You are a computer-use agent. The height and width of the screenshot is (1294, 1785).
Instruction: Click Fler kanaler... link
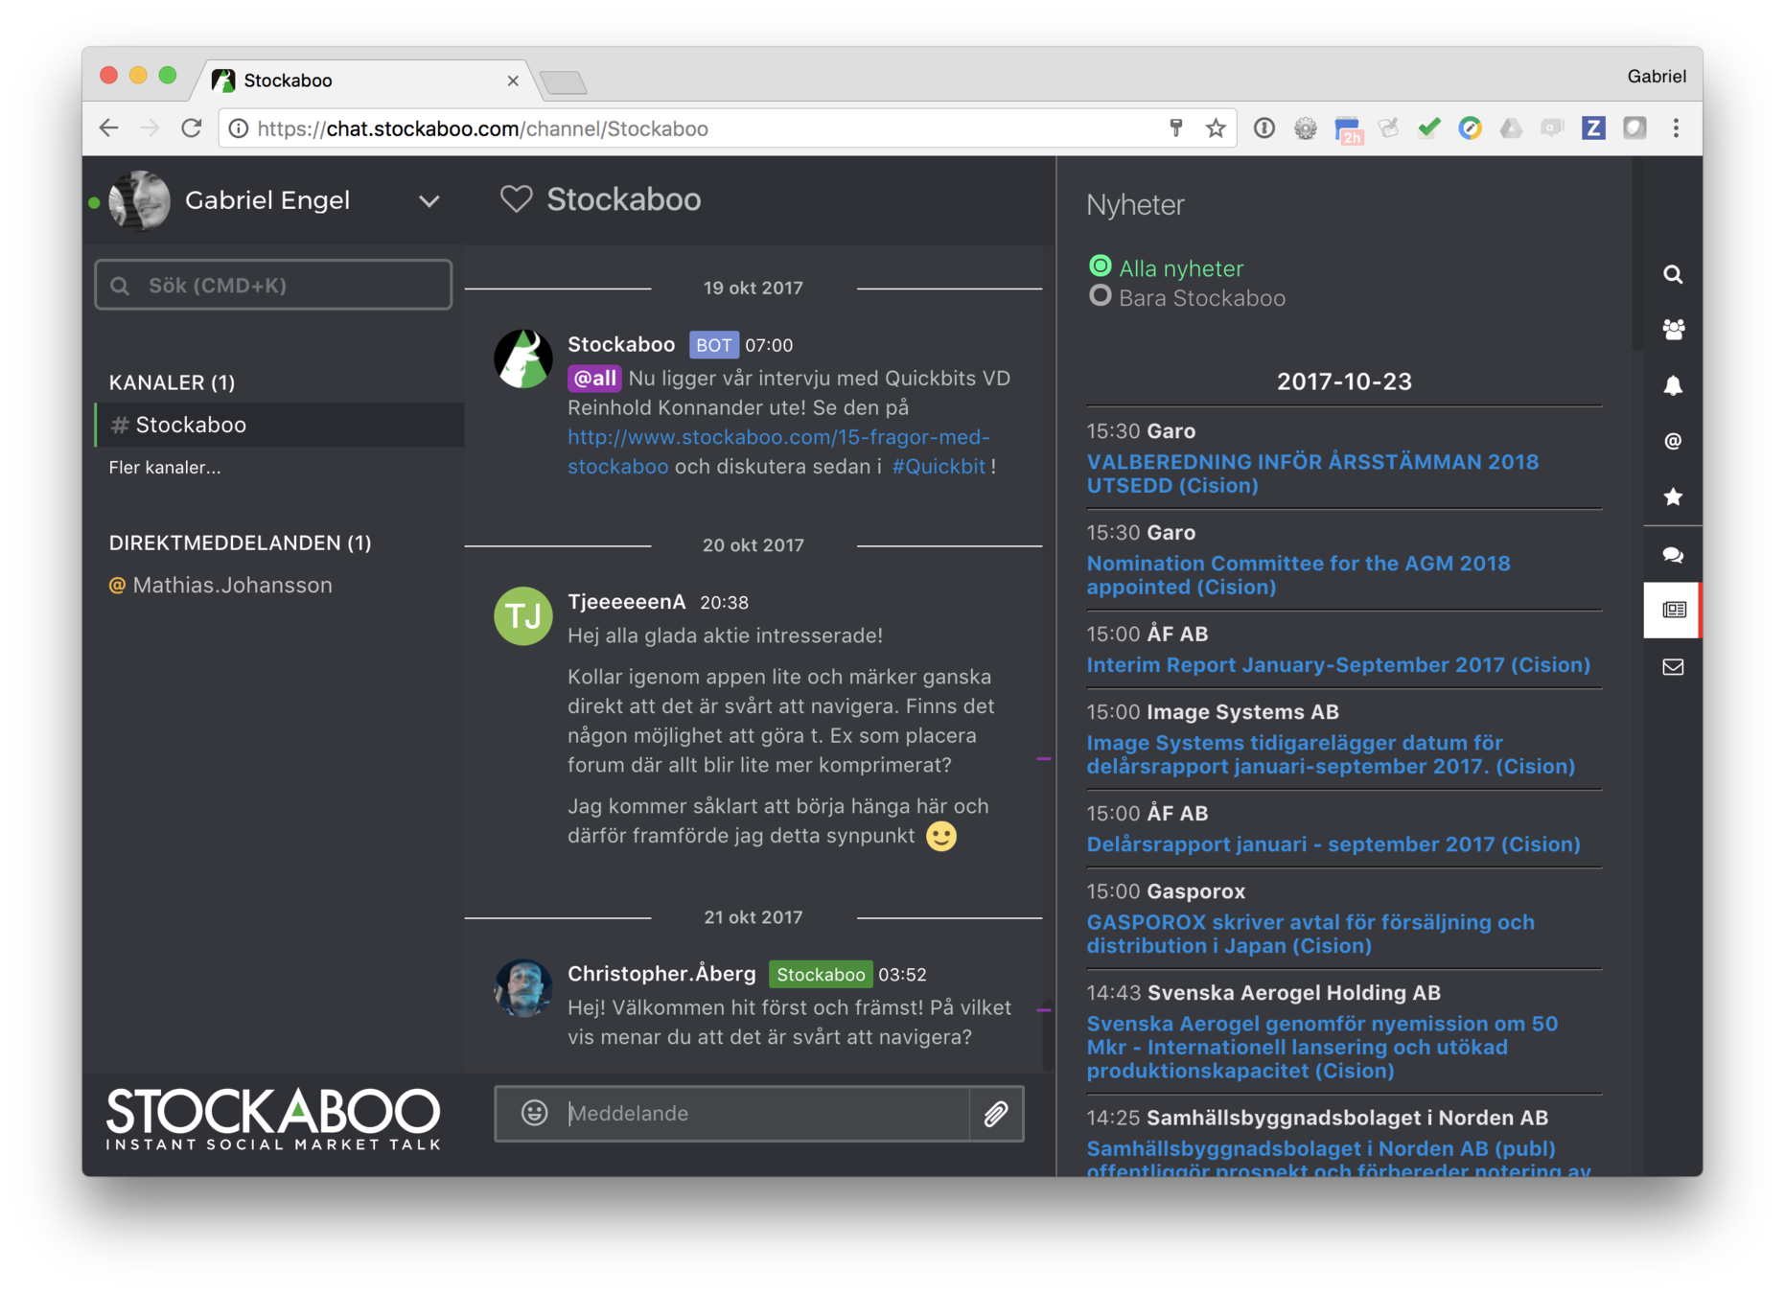pyautogui.click(x=165, y=468)
